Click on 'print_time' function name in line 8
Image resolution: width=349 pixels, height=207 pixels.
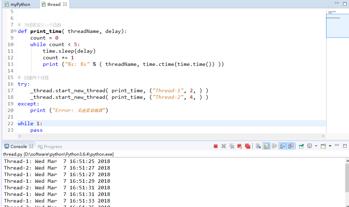(x=46, y=31)
